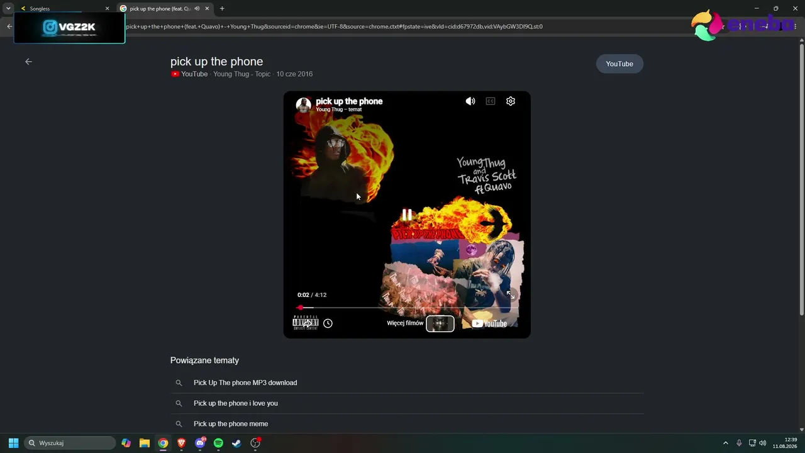The image size is (805, 453).
Task: Click the Young Thug channel avatar
Action: click(x=304, y=104)
